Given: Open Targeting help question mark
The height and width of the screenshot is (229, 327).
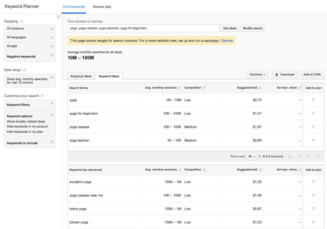Looking at the screenshot, I should click(21, 21).
